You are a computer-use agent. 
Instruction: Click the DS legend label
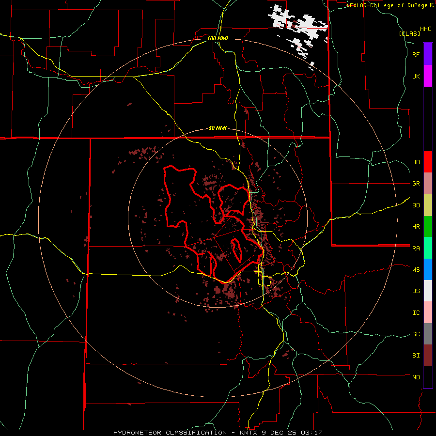pyautogui.click(x=416, y=291)
